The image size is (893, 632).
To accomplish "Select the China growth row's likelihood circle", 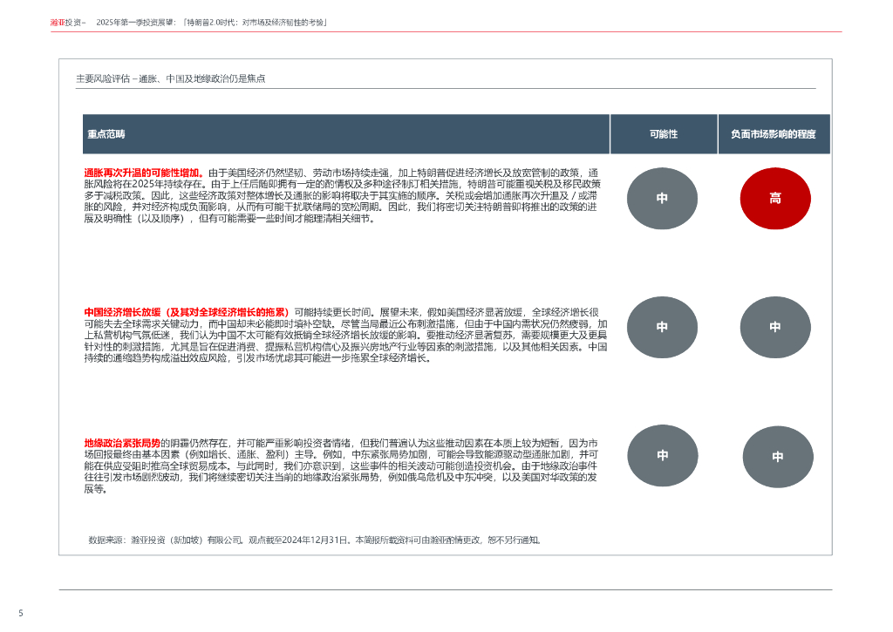I will pyautogui.click(x=662, y=327).
